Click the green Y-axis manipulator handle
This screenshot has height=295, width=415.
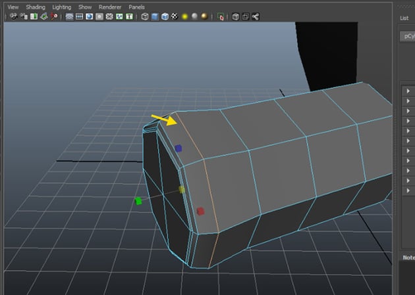point(138,201)
